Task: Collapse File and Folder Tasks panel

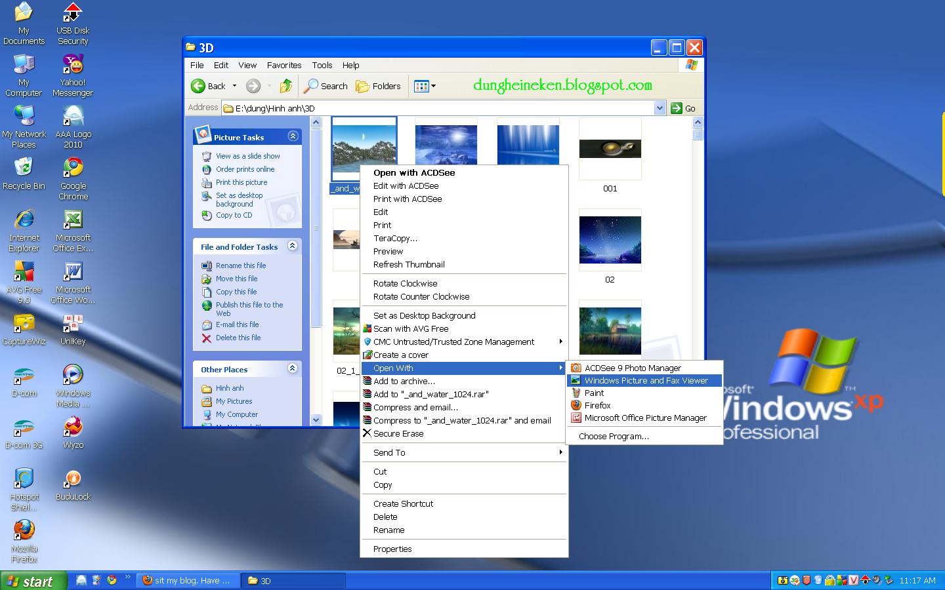Action: point(293,246)
